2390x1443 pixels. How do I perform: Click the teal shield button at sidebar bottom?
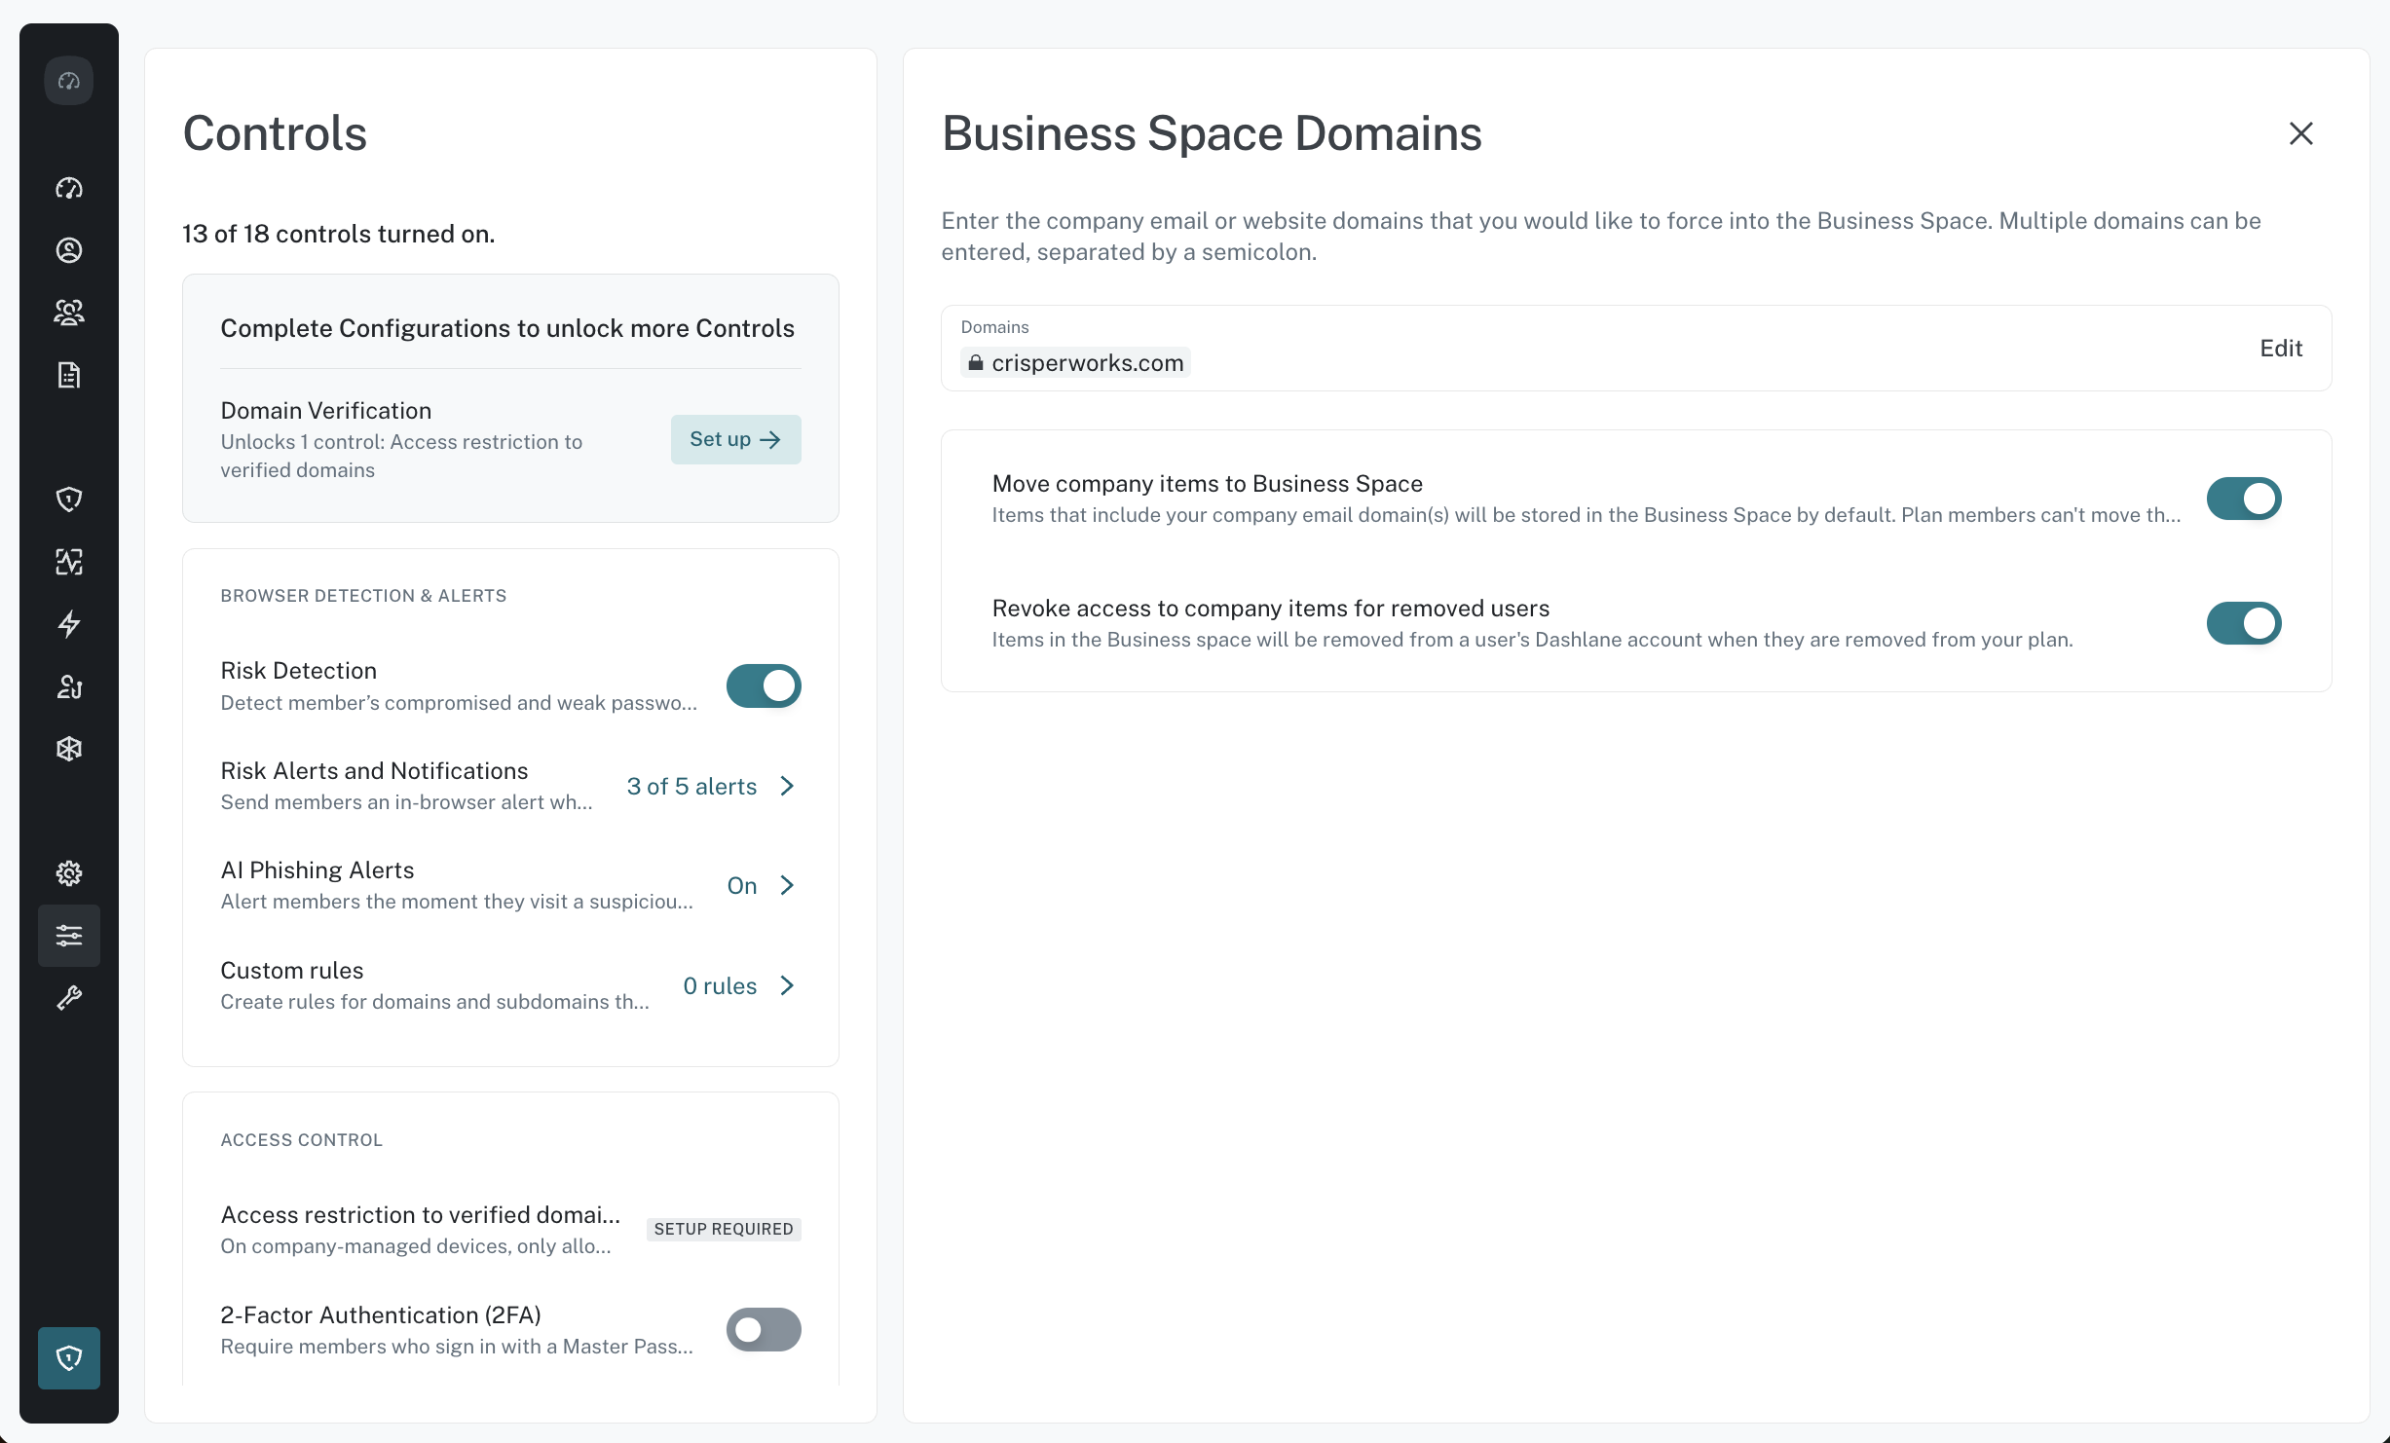tap(69, 1358)
